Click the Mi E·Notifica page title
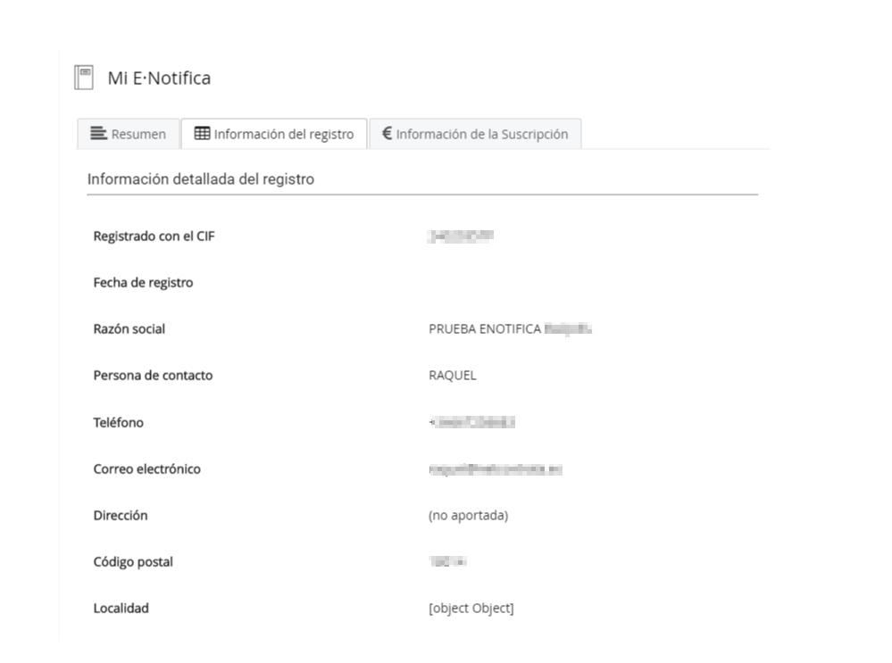This screenshot has width=892, height=663. pos(159,79)
